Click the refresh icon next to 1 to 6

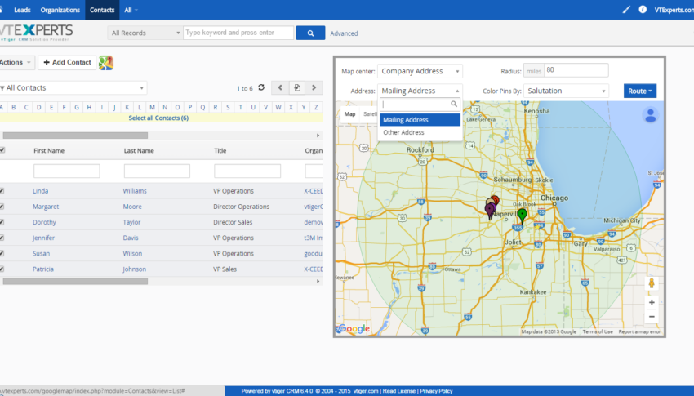[x=261, y=87]
